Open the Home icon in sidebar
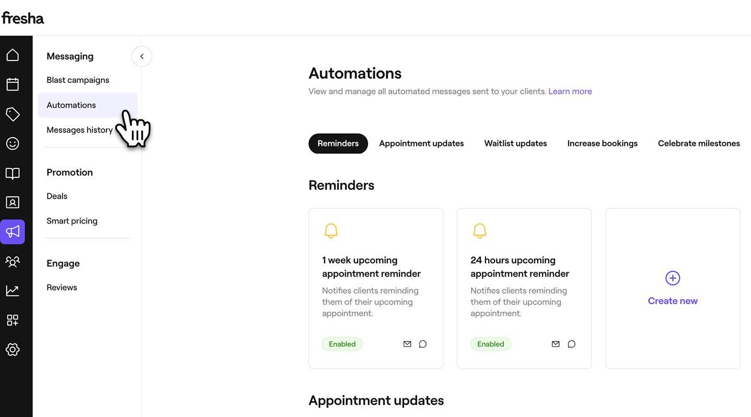 click(x=13, y=55)
